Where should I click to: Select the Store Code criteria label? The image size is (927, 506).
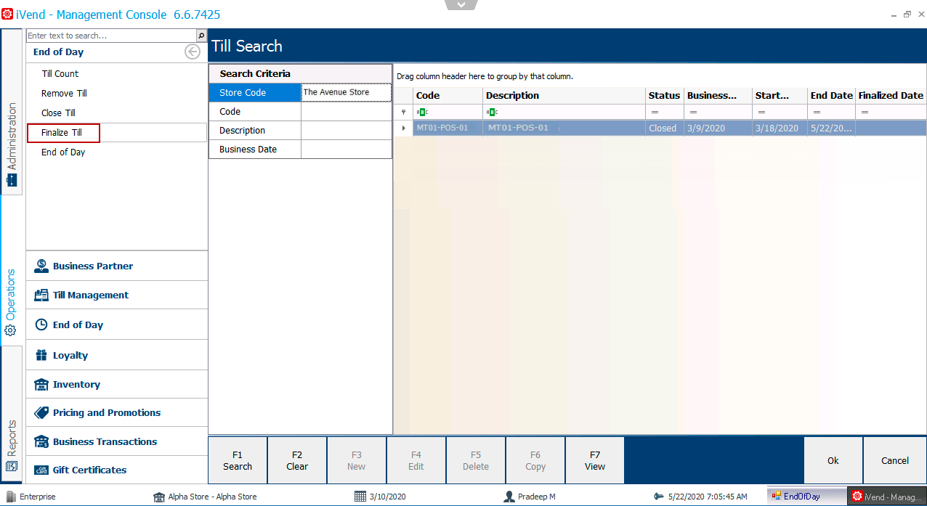click(254, 92)
